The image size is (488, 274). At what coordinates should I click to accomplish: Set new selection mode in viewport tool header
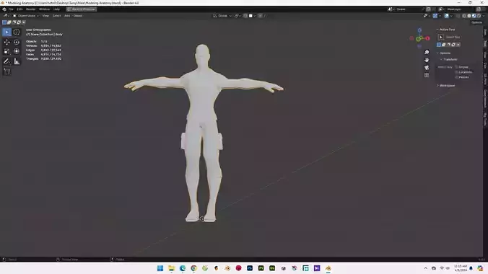4,22
